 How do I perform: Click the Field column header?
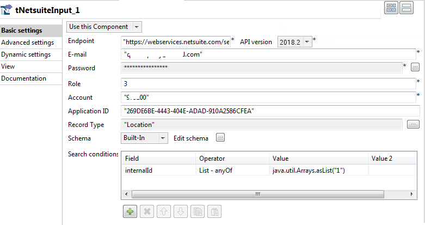point(158,158)
